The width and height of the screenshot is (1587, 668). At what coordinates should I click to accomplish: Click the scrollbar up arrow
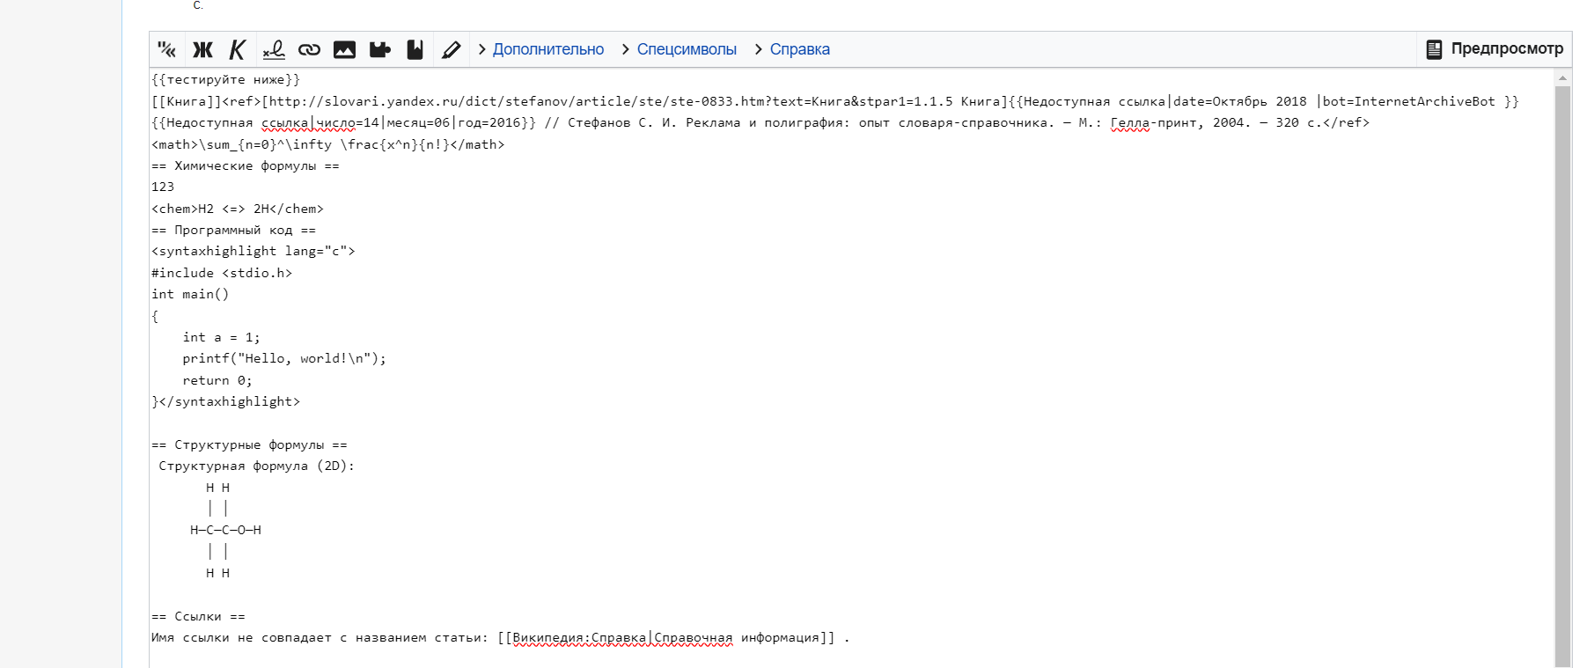[x=1562, y=78]
